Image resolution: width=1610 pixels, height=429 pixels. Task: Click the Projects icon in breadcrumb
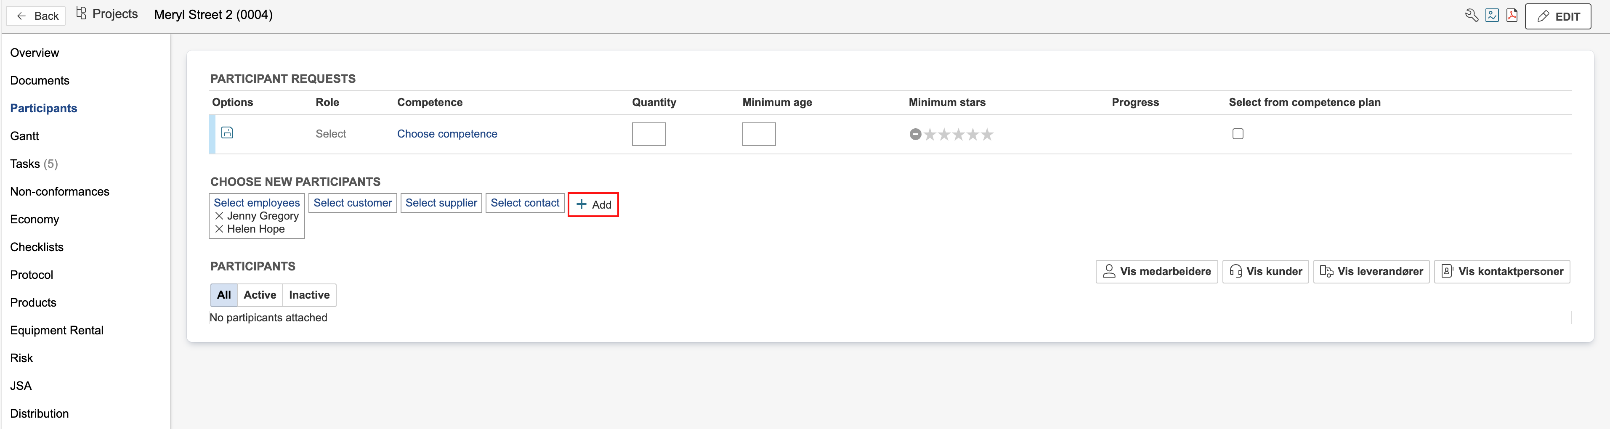click(81, 14)
